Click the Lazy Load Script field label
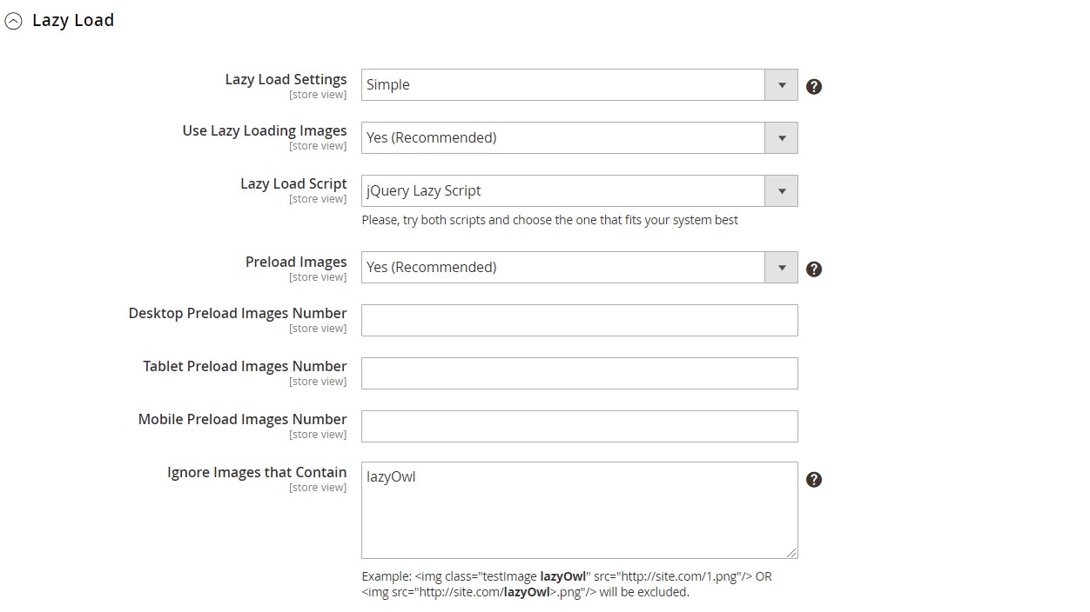Screen dimensions: 1090x612 tap(293, 183)
